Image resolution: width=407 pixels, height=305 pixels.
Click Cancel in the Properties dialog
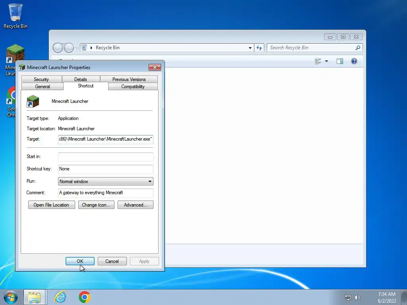112,261
